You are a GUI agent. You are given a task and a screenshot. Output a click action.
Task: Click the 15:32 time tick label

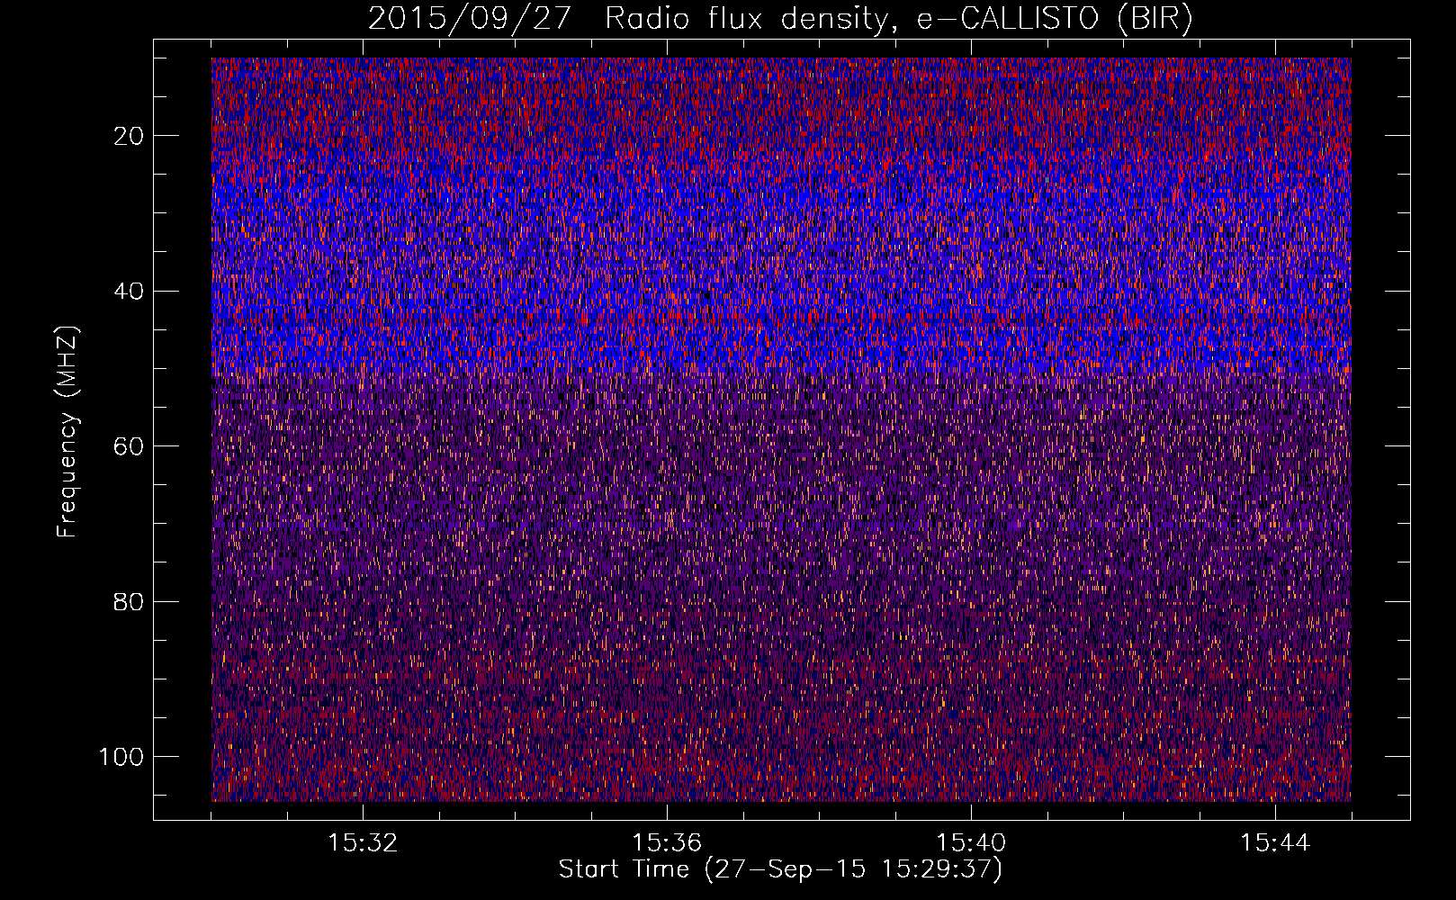click(363, 843)
